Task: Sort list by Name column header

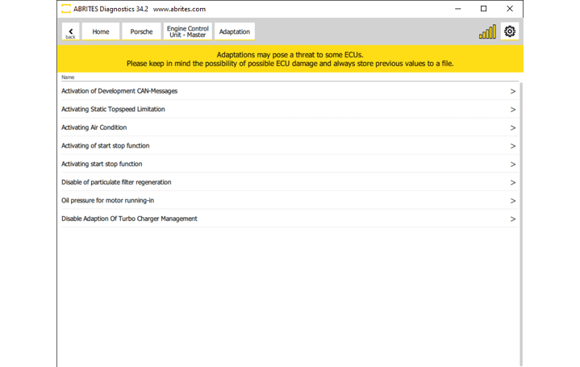Action: [x=68, y=77]
